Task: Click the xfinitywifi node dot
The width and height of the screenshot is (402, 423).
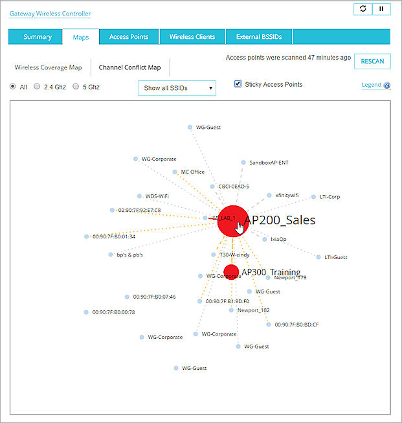Action: [269, 195]
